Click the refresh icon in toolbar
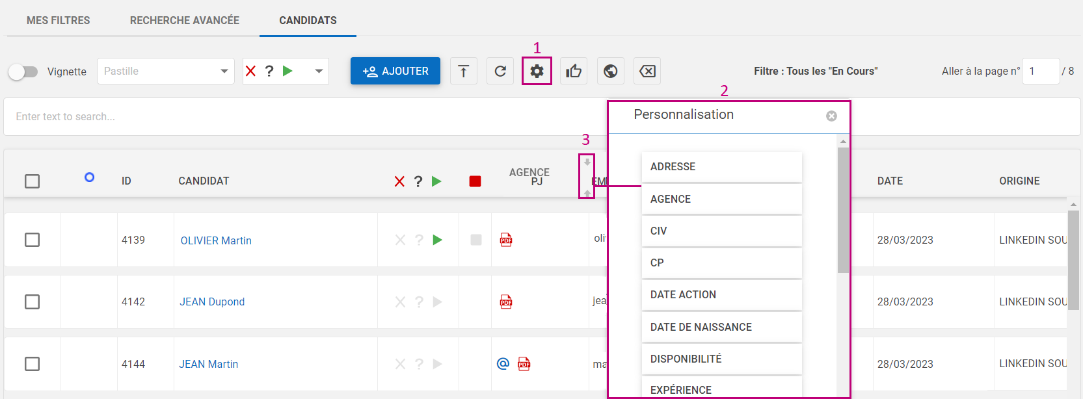This screenshot has width=1083, height=399. point(500,71)
